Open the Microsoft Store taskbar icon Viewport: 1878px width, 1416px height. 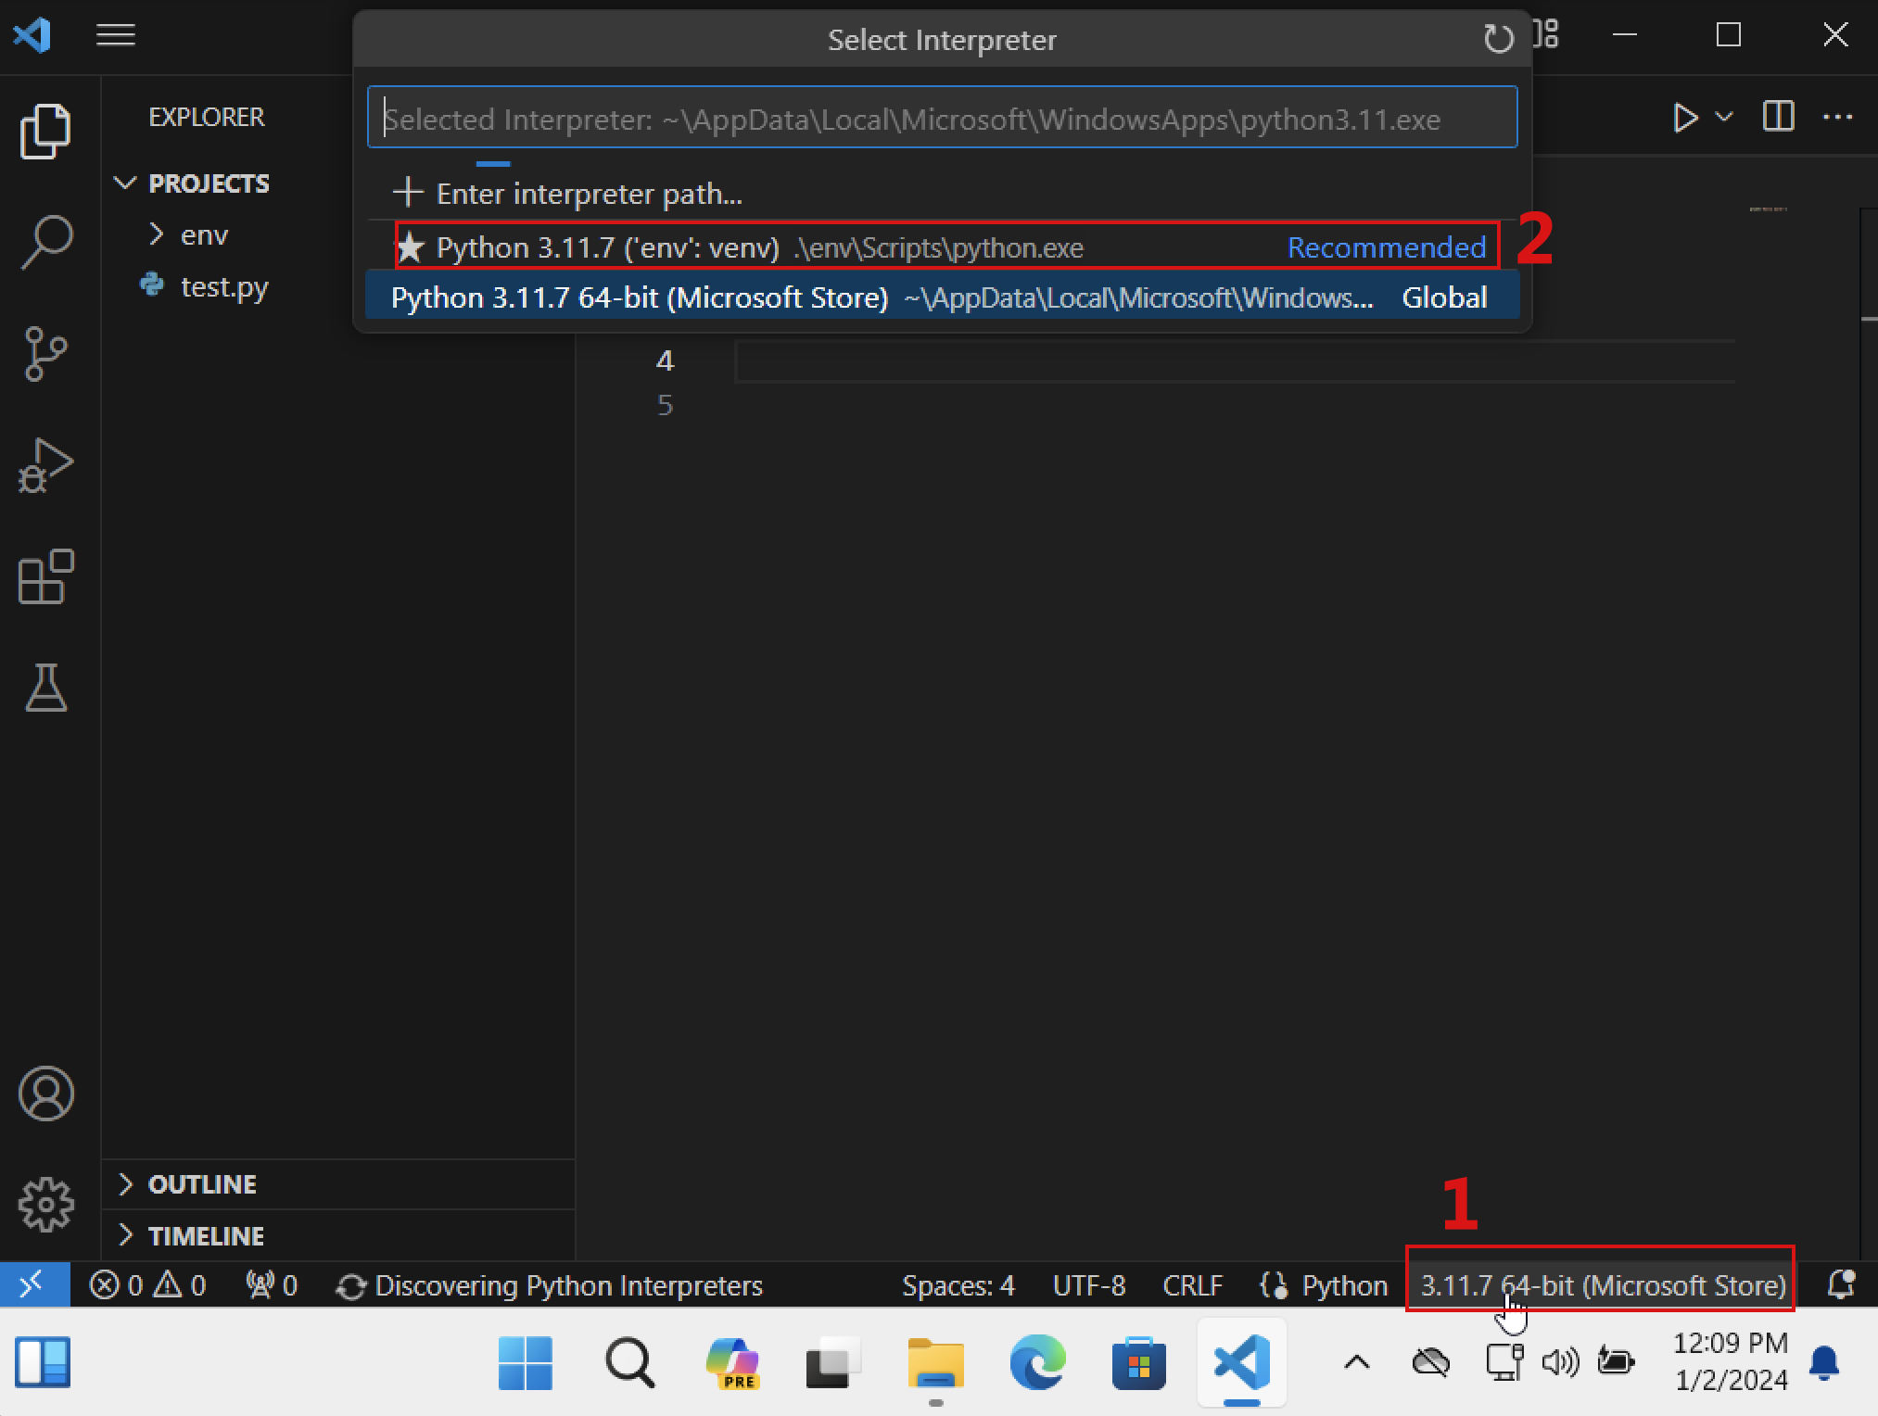1138,1362
